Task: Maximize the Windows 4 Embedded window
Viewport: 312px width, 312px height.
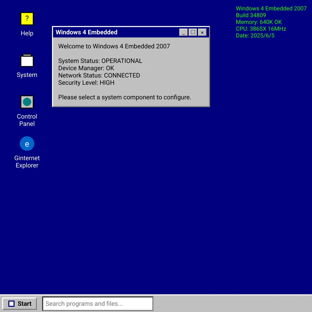Action: click(x=193, y=32)
